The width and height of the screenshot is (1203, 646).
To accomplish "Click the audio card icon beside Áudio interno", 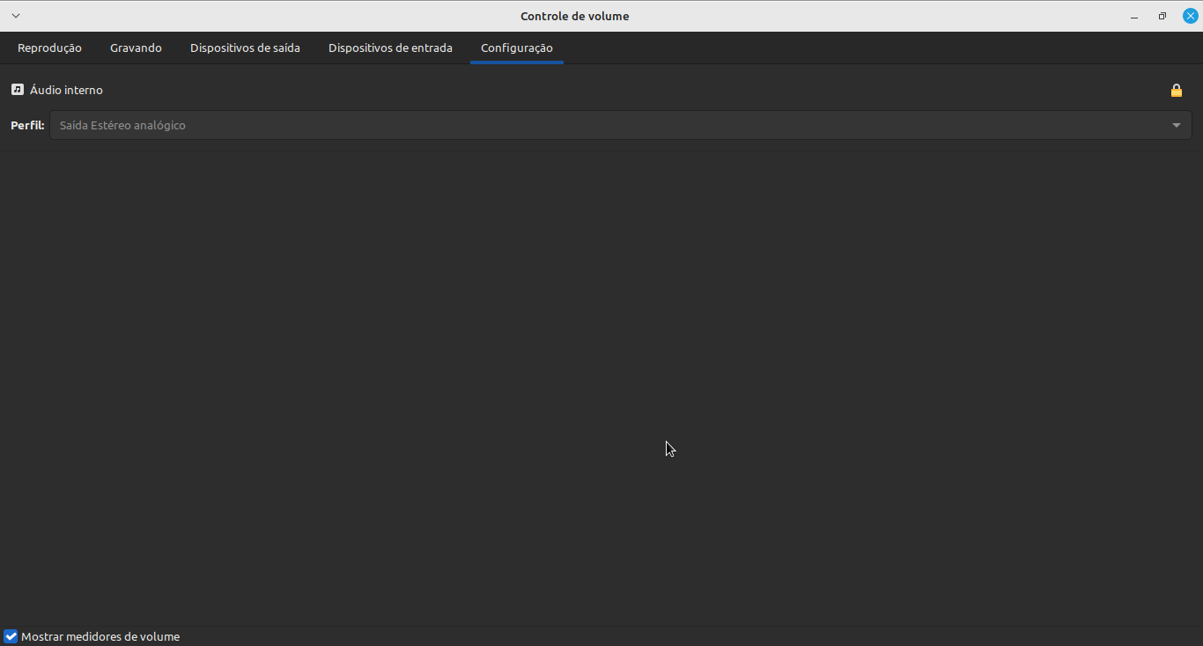I will pyautogui.click(x=18, y=90).
